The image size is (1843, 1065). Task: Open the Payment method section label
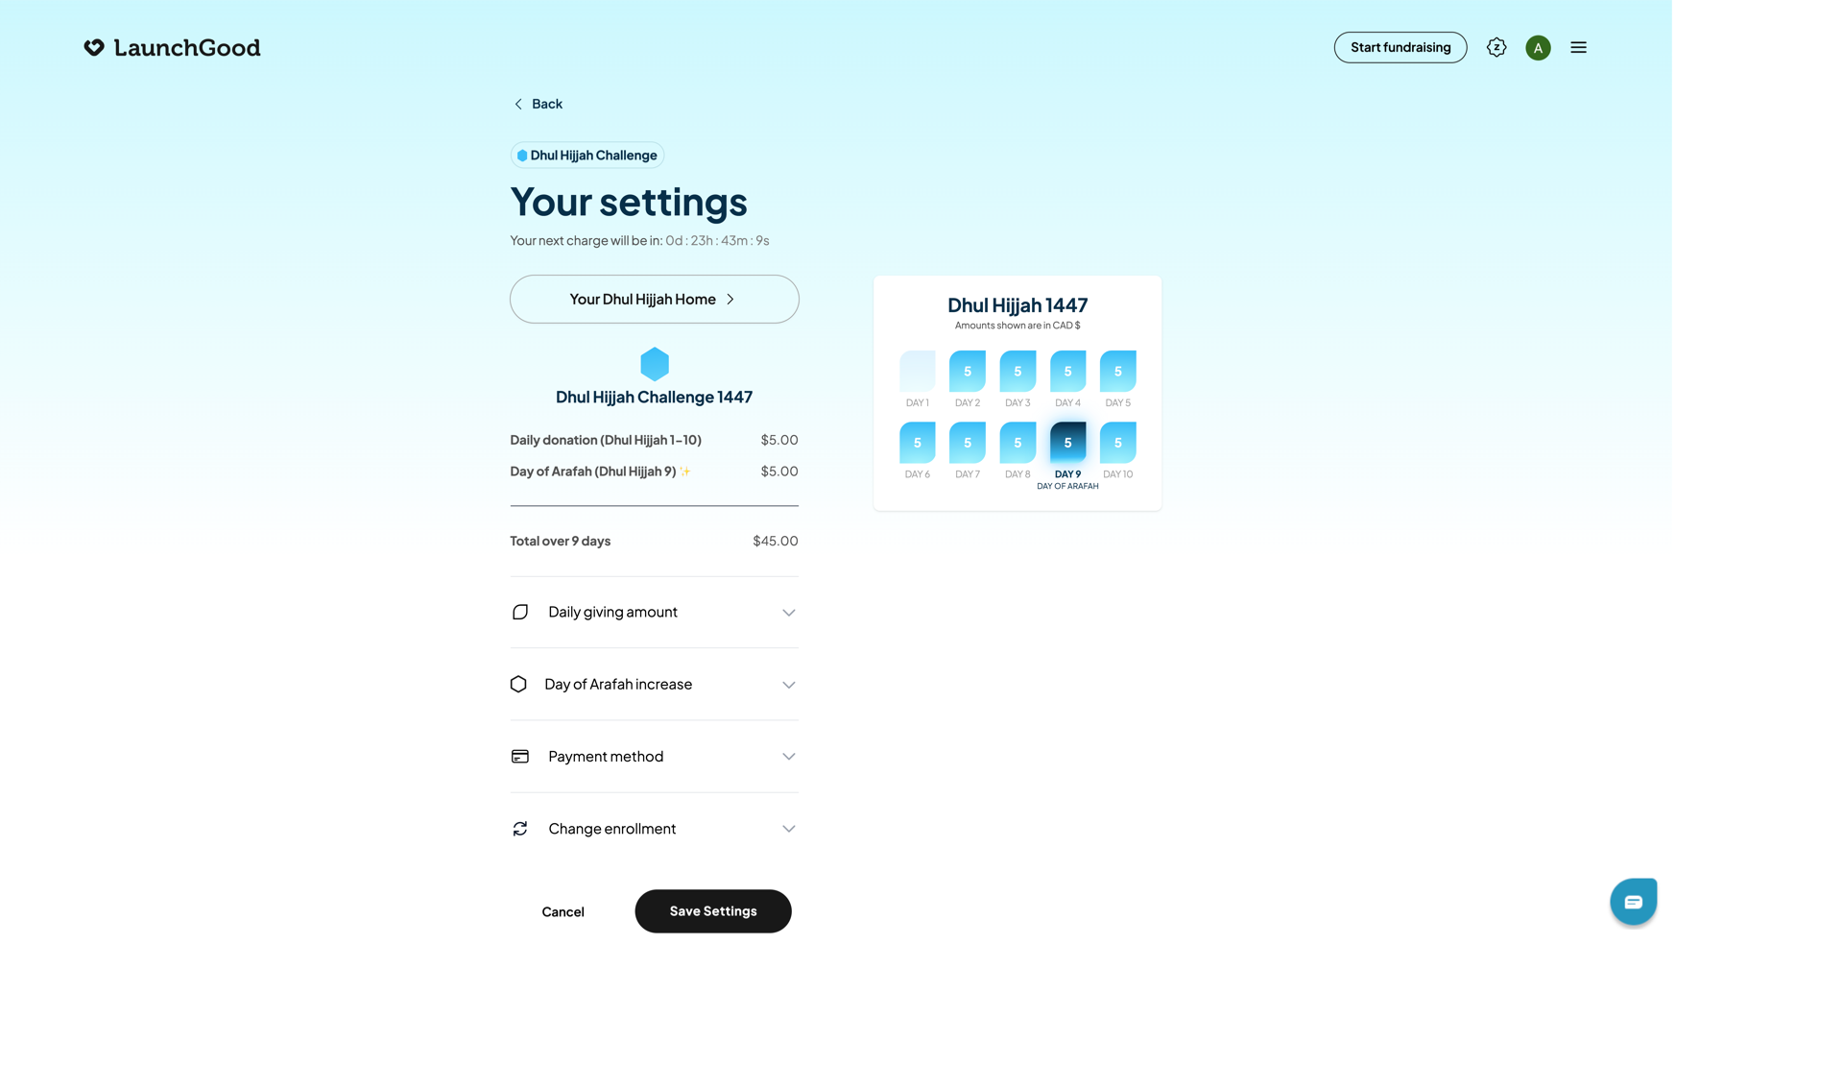click(606, 757)
